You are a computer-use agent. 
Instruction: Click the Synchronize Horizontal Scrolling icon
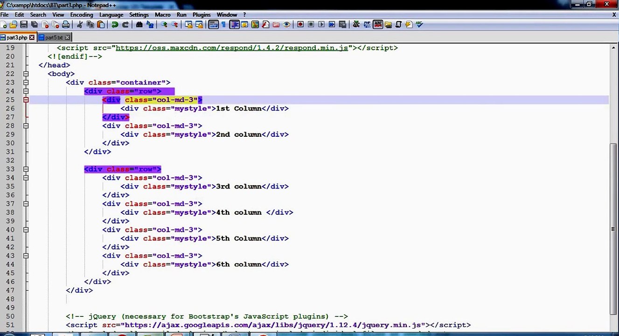click(199, 24)
